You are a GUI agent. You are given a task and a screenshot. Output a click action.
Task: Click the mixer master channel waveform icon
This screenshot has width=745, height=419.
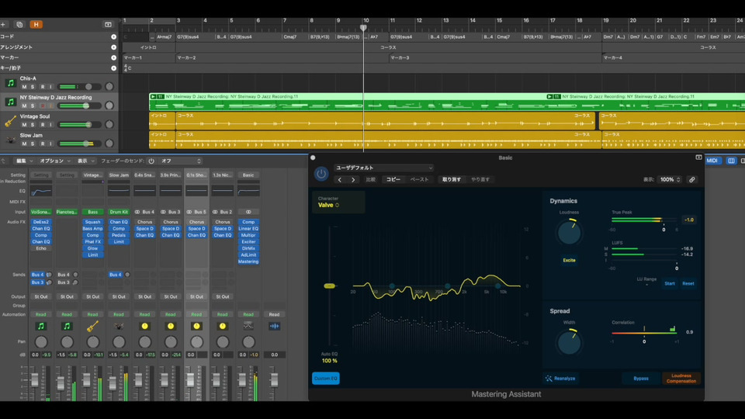point(274,326)
